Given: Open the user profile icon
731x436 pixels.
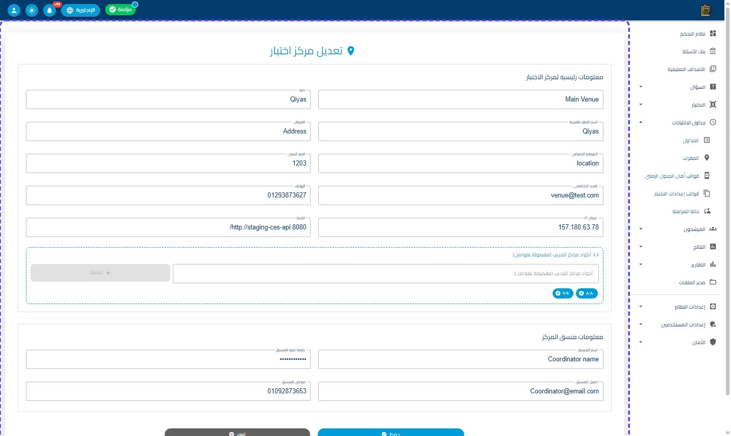Looking at the screenshot, I should point(14,10).
